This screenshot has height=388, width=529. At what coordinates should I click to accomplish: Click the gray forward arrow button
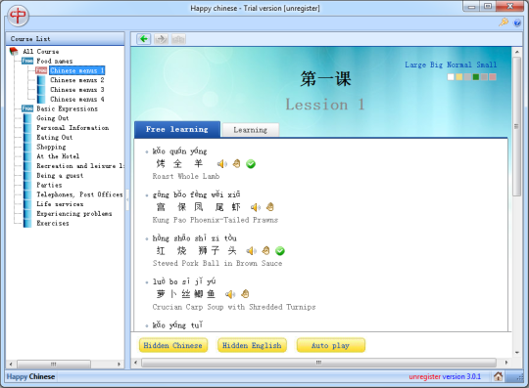tap(161, 39)
